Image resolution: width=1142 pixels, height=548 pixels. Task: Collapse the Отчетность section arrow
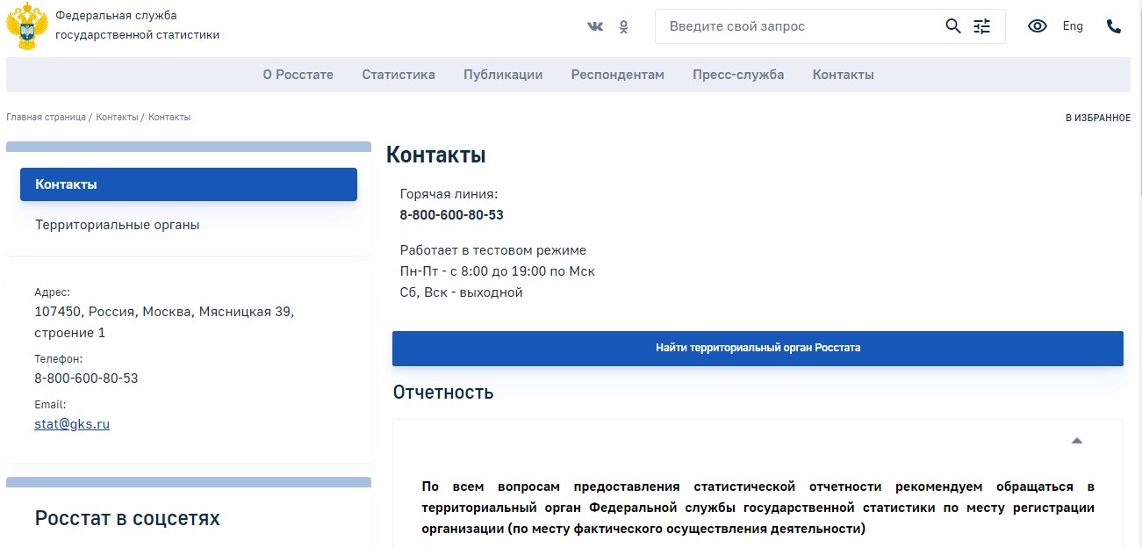coord(1077,441)
